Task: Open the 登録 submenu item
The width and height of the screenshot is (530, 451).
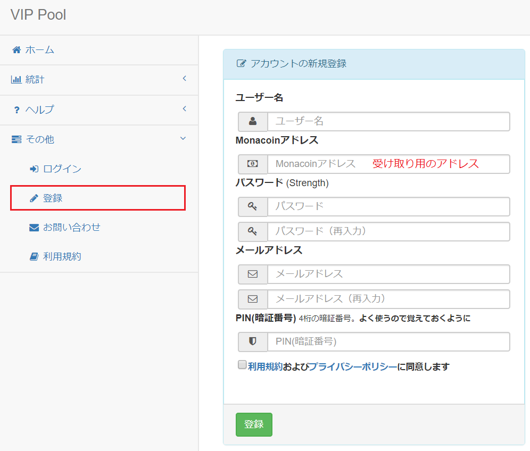Action: pos(98,198)
